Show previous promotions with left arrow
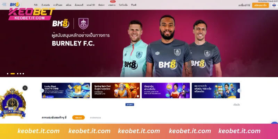The width and height of the screenshot is (278, 139). pyautogui.click(x=42, y=91)
